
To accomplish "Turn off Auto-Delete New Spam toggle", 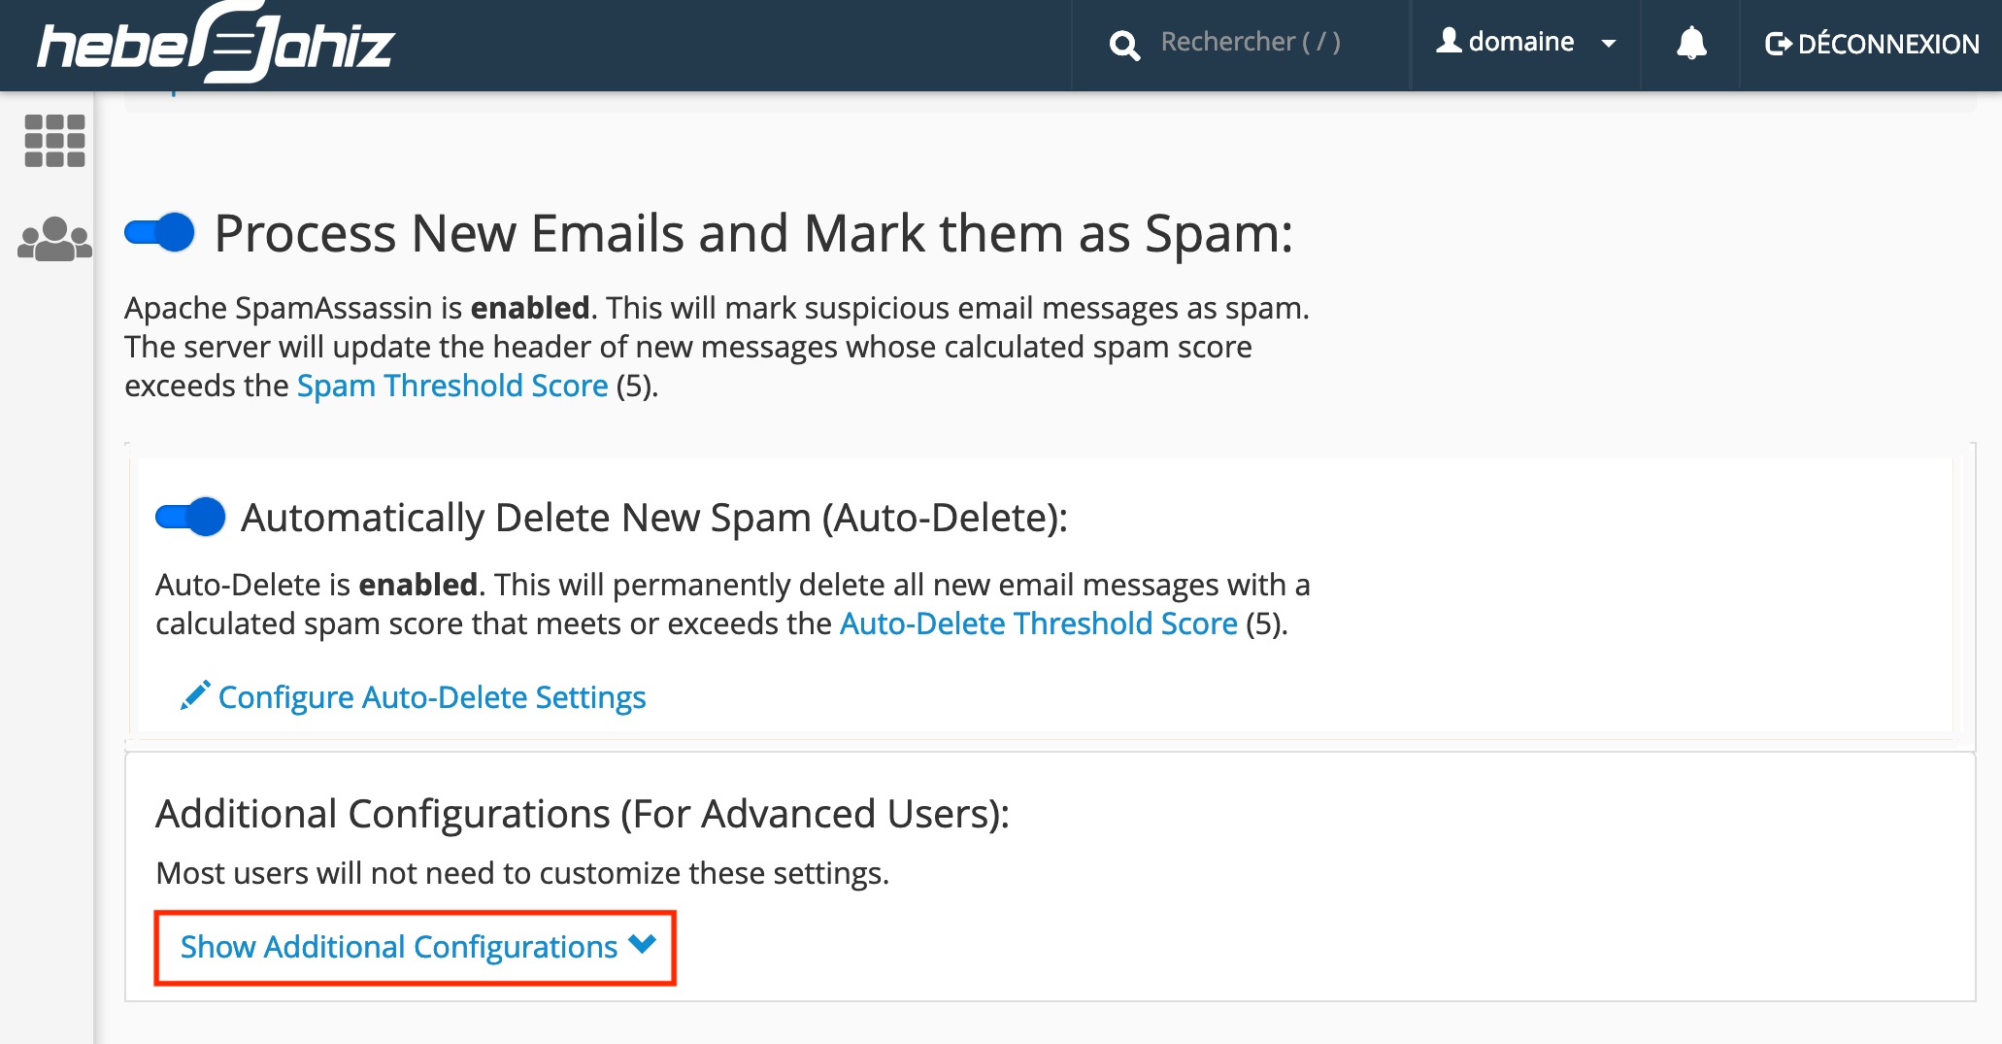I will [x=190, y=517].
